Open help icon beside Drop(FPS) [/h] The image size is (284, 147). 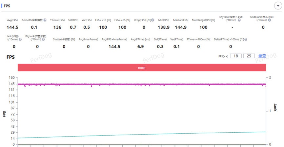153,20
